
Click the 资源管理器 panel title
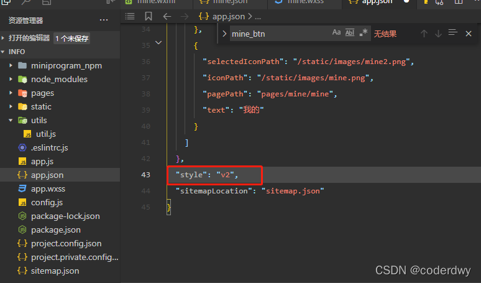(x=25, y=21)
